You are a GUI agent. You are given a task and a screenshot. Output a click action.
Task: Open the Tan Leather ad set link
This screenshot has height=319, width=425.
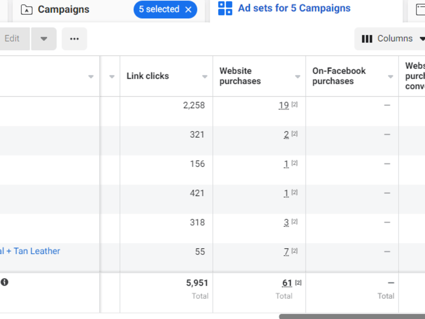(30, 251)
